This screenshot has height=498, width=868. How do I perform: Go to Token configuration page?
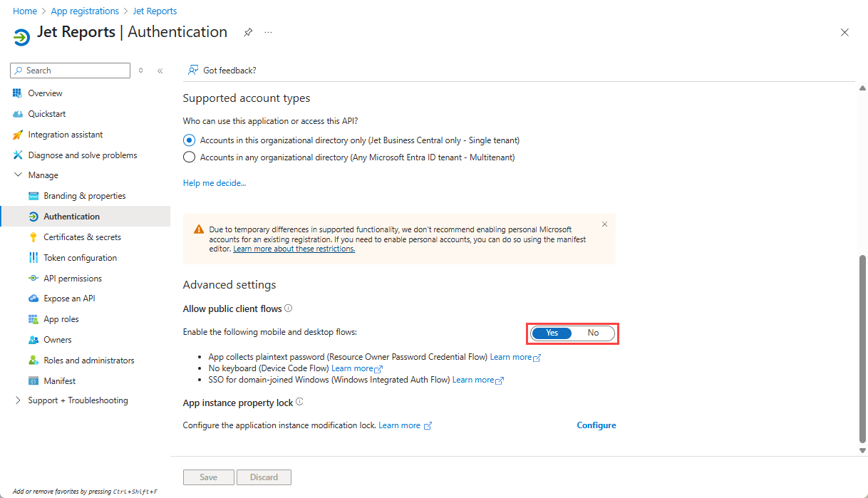[80, 258]
